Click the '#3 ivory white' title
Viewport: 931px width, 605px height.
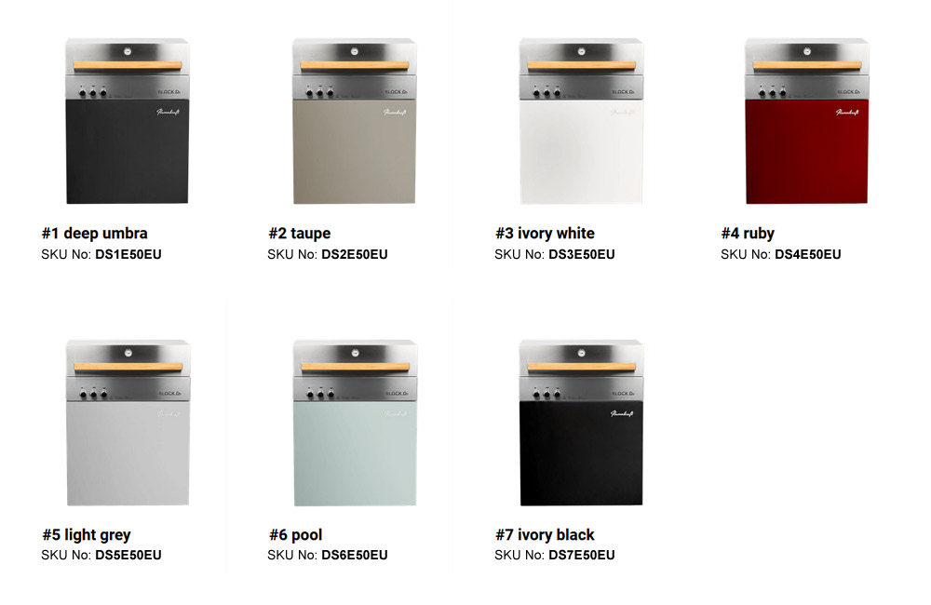[545, 234]
